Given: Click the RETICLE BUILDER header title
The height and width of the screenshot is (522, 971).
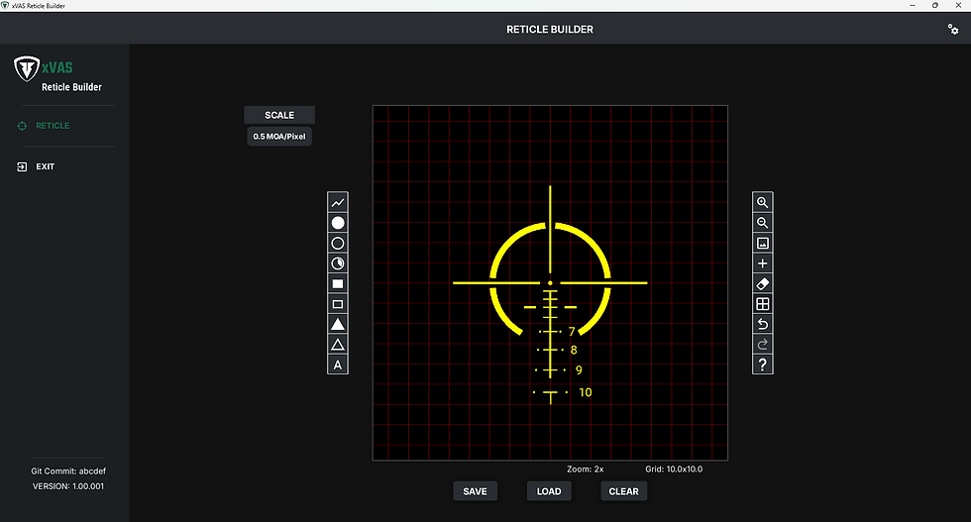Looking at the screenshot, I should (550, 29).
